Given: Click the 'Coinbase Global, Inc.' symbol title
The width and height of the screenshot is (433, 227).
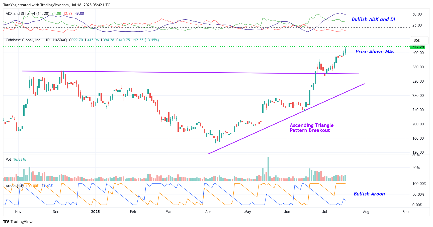Looking at the screenshot, I should tap(23, 40).
